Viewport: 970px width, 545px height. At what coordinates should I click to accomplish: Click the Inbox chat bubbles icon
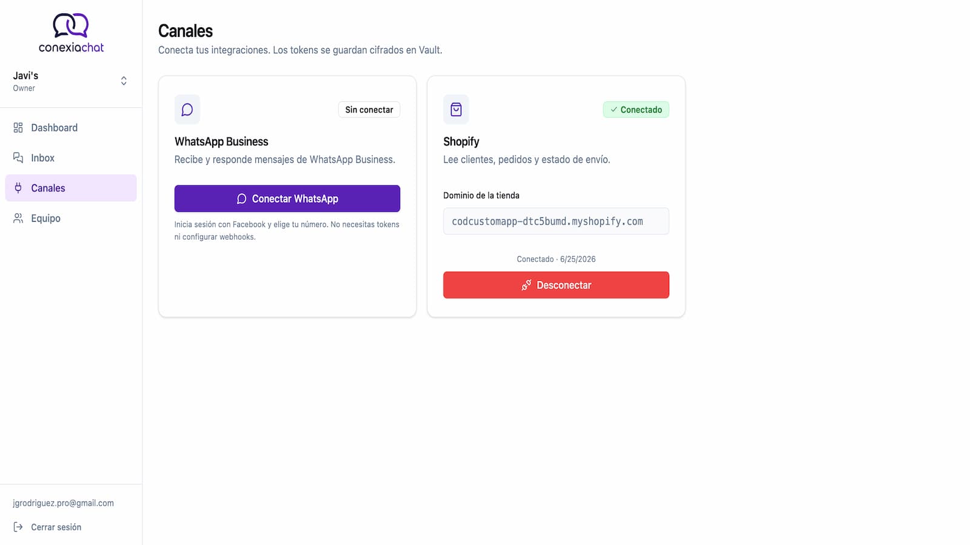click(18, 158)
